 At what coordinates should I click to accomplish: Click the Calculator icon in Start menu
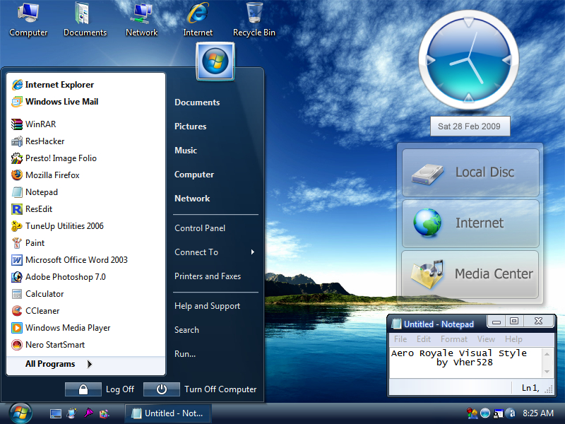(x=17, y=293)
